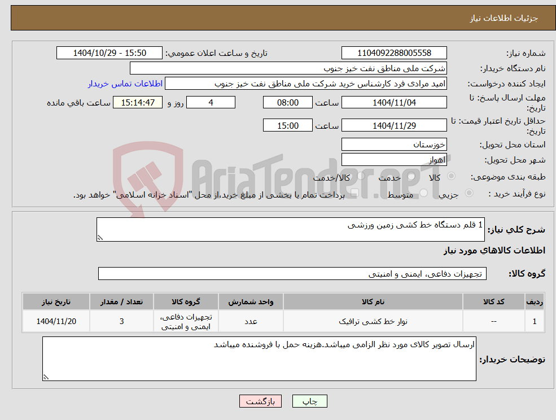
Task: Click the گروه کالا column header
Action: coord(186,301)
